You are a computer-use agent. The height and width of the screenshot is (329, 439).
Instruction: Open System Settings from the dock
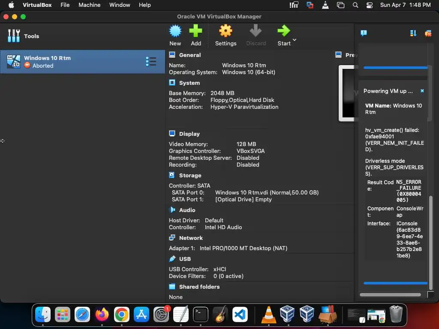coord(161,314)
